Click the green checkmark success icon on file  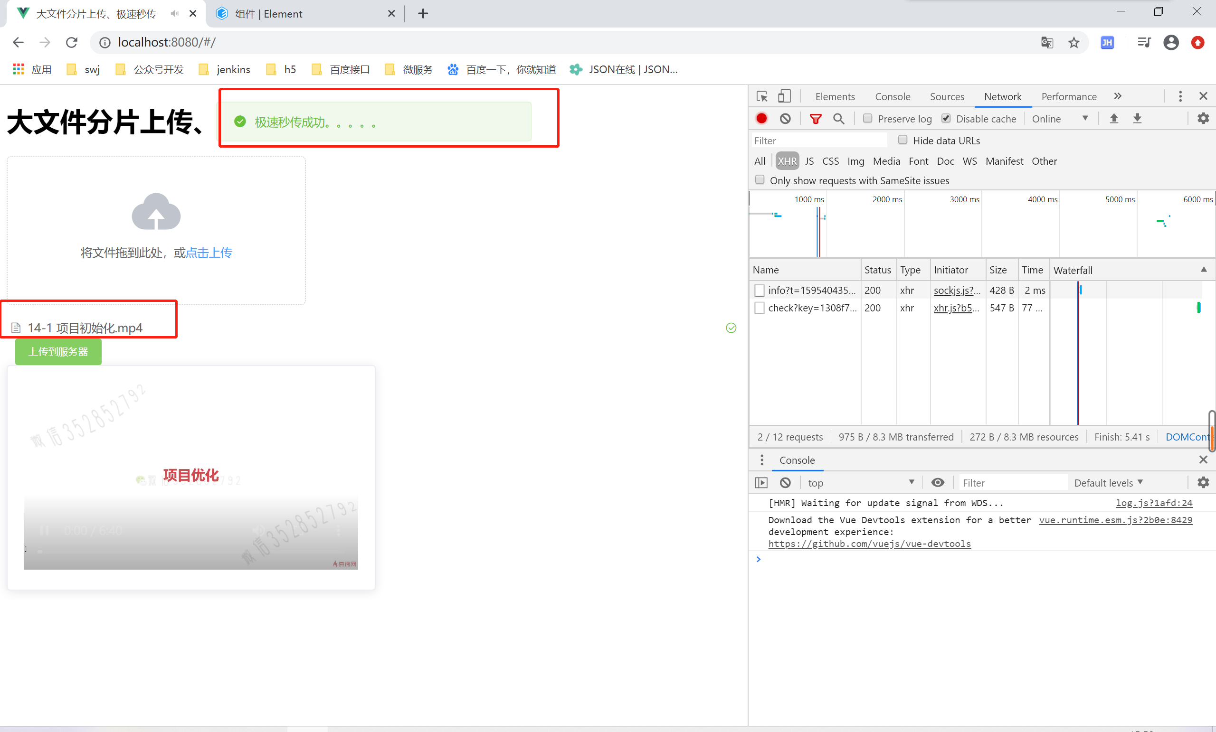731,328
